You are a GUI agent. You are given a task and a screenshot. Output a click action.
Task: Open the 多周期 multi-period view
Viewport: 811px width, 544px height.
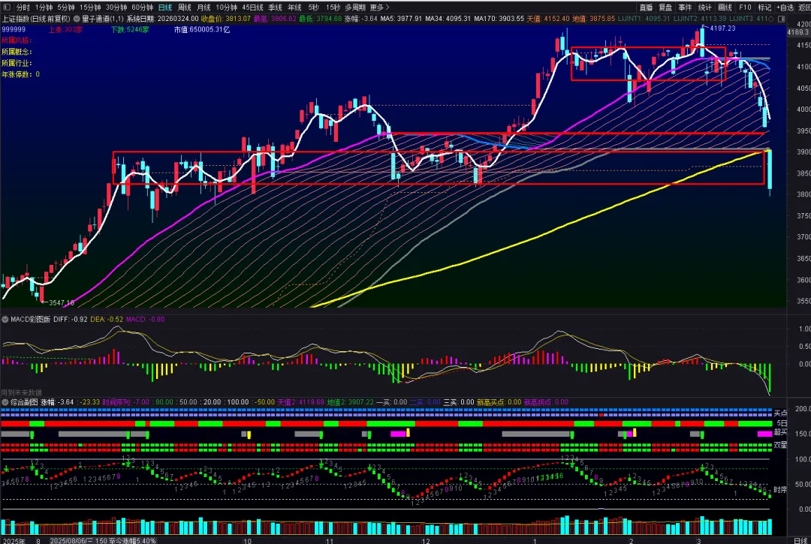click(354, 8)
